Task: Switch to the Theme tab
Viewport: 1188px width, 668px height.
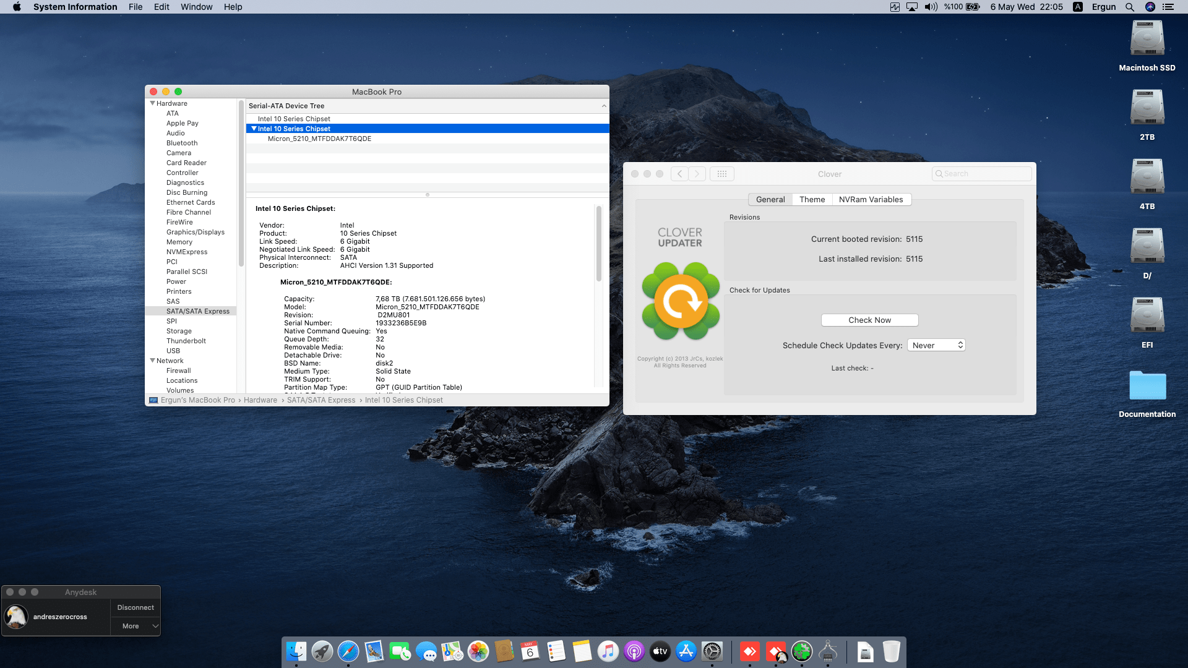Action: pyautogui.click(x=812, y=199)
